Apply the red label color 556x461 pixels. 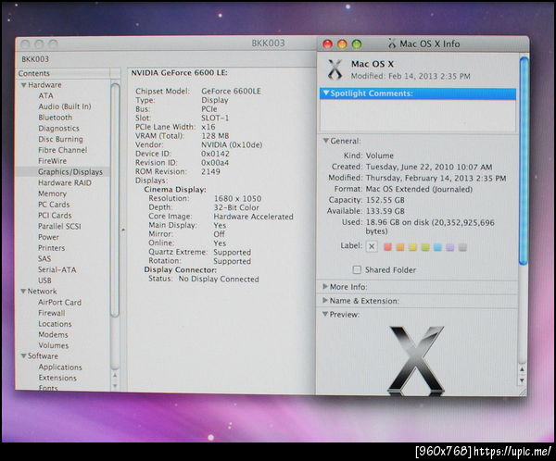point(387,246)
